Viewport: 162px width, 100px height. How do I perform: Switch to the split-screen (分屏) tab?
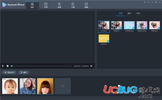[46, 5]
